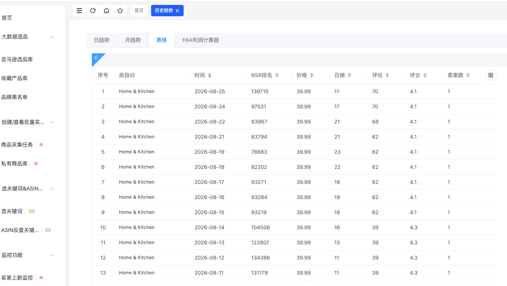Click BSR value 82202
The width and height of the screenshot is (507, 286).
[x=259, y=167]
